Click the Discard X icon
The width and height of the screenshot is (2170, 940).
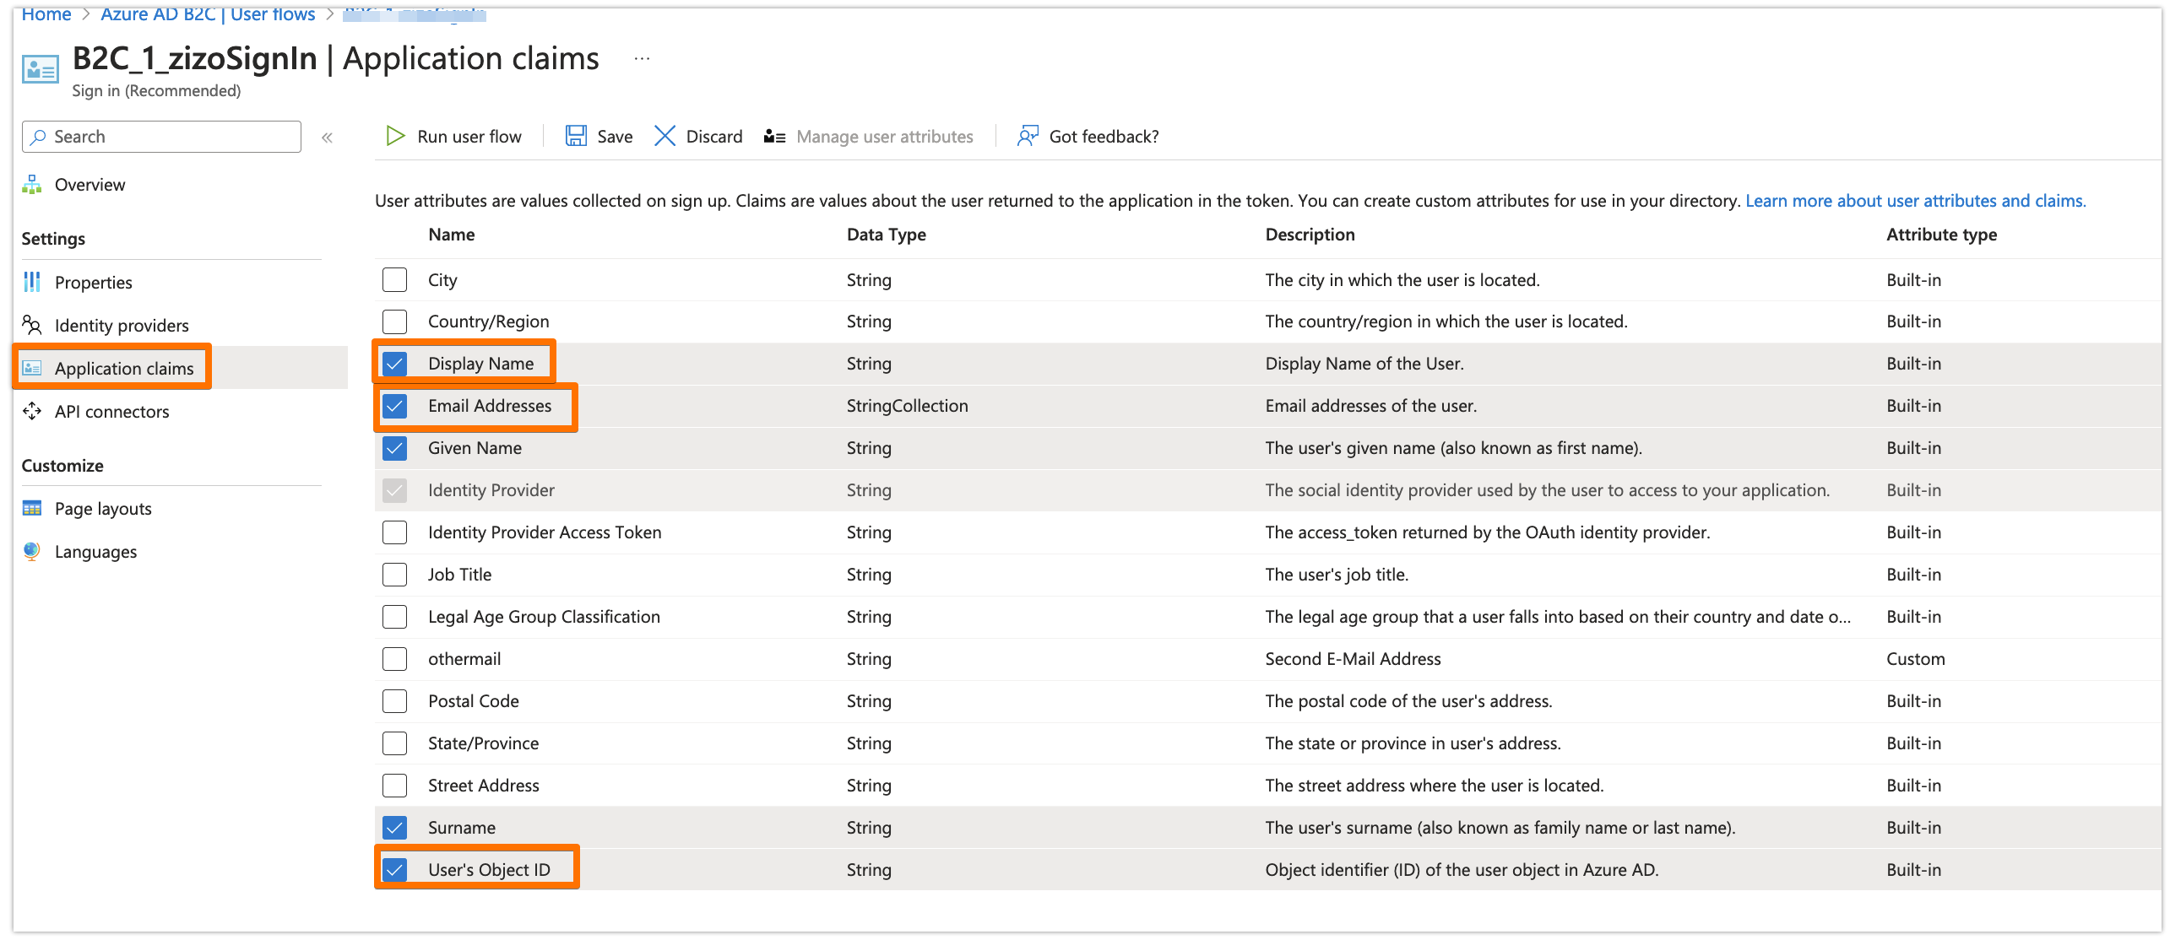point(665,136)
